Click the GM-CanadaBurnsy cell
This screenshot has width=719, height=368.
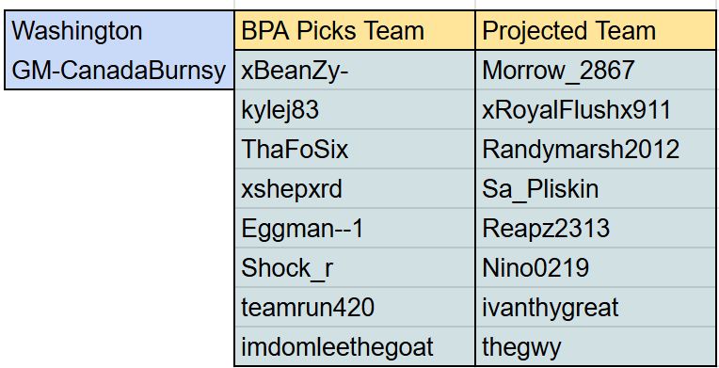point(120,70)
